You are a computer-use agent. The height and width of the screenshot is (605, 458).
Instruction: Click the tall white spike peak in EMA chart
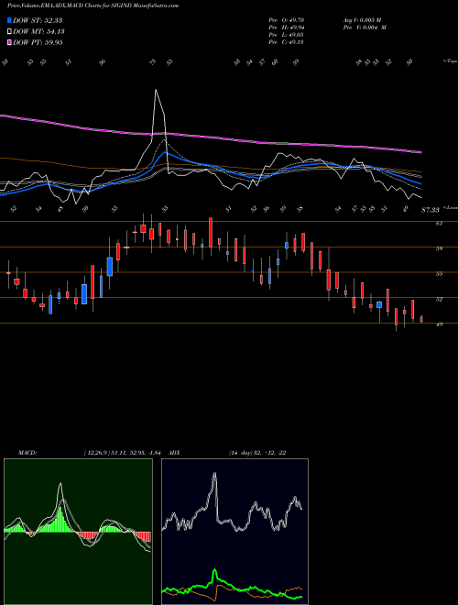(156, 90)
